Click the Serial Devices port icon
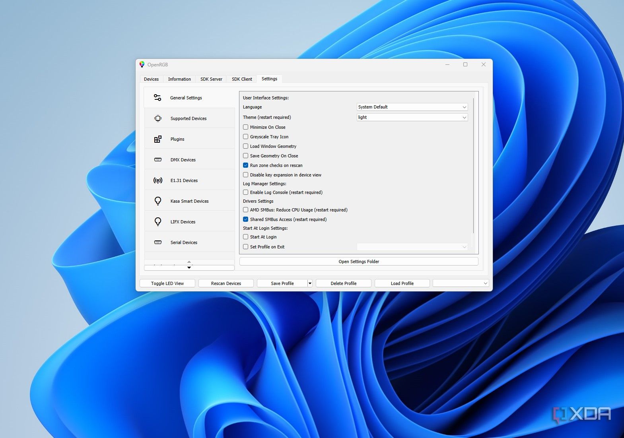Screen dimensions: 624x438 pos(158,242)
